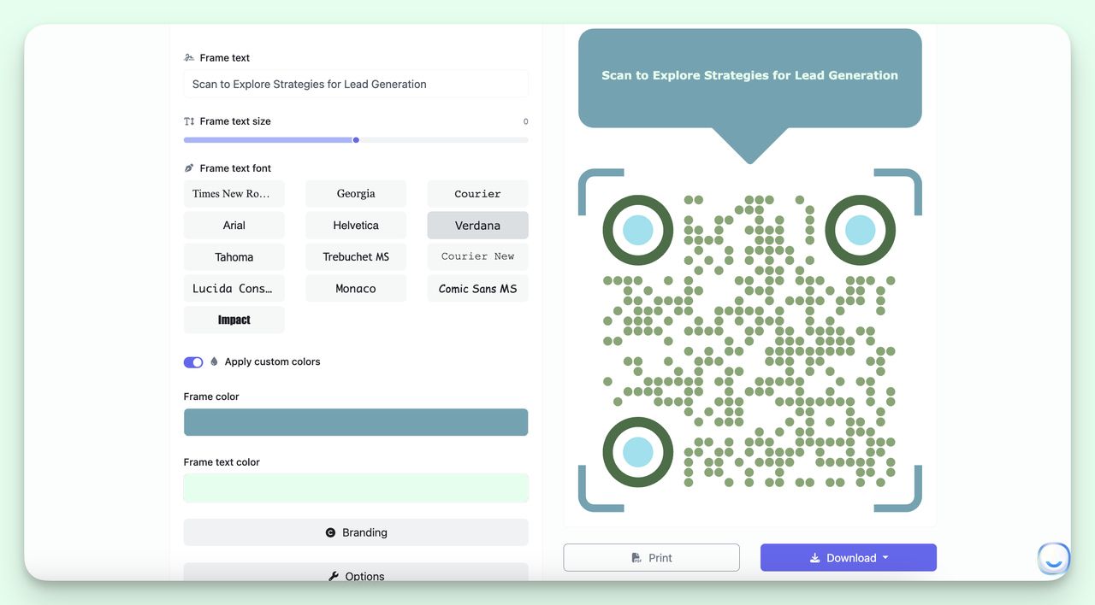Image resolution: width=1095 pixels, height=605 pixels.
Task: Open the Frame color picker swatch
Action: click(356, 422)
